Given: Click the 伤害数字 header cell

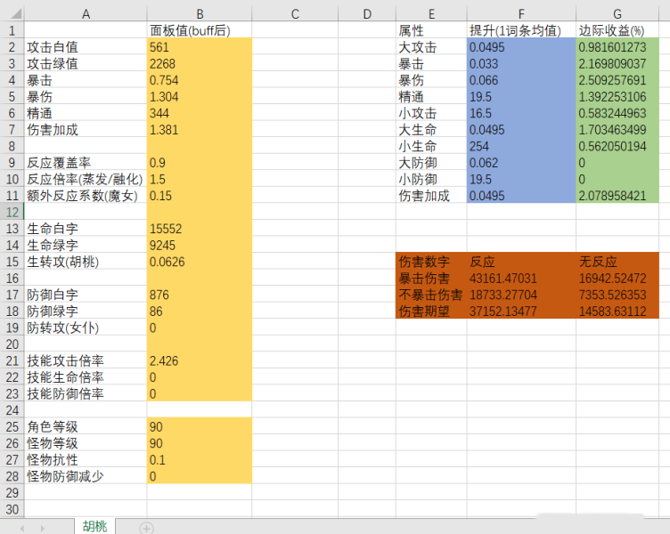Looking at the screenshot, I should [431, 262].
